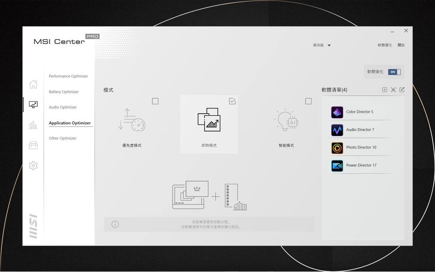
Task: Click the 智能模式 label text
Action: point(286,145)
